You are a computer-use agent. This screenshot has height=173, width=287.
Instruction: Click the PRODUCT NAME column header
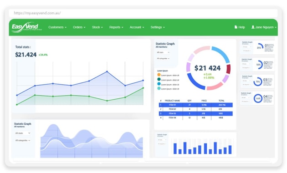pos(172,101)
